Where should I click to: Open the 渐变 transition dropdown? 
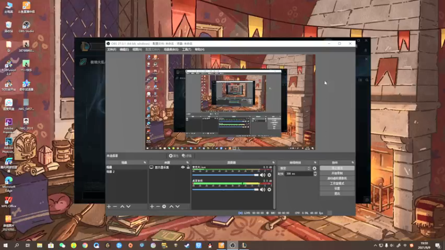(x=295, y=168)
